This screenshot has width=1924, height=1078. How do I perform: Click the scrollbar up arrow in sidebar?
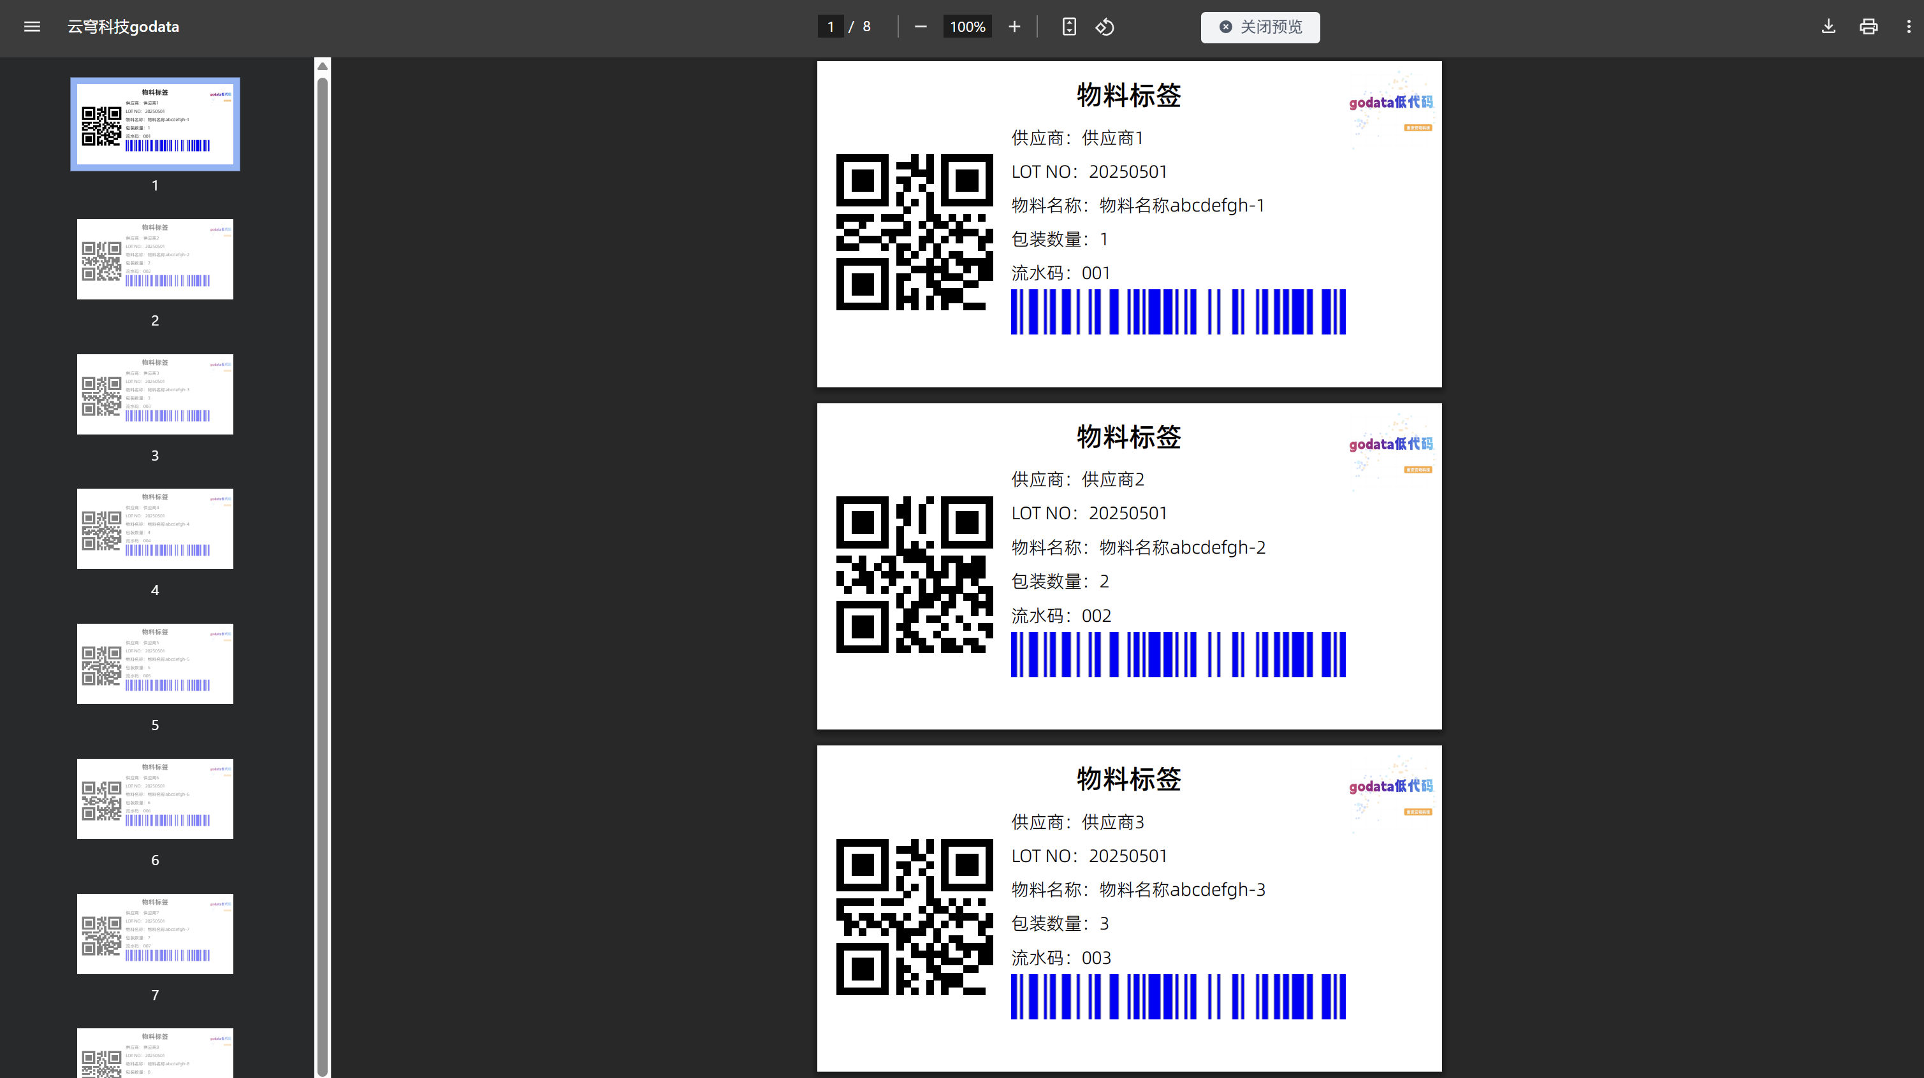[323, 66]
